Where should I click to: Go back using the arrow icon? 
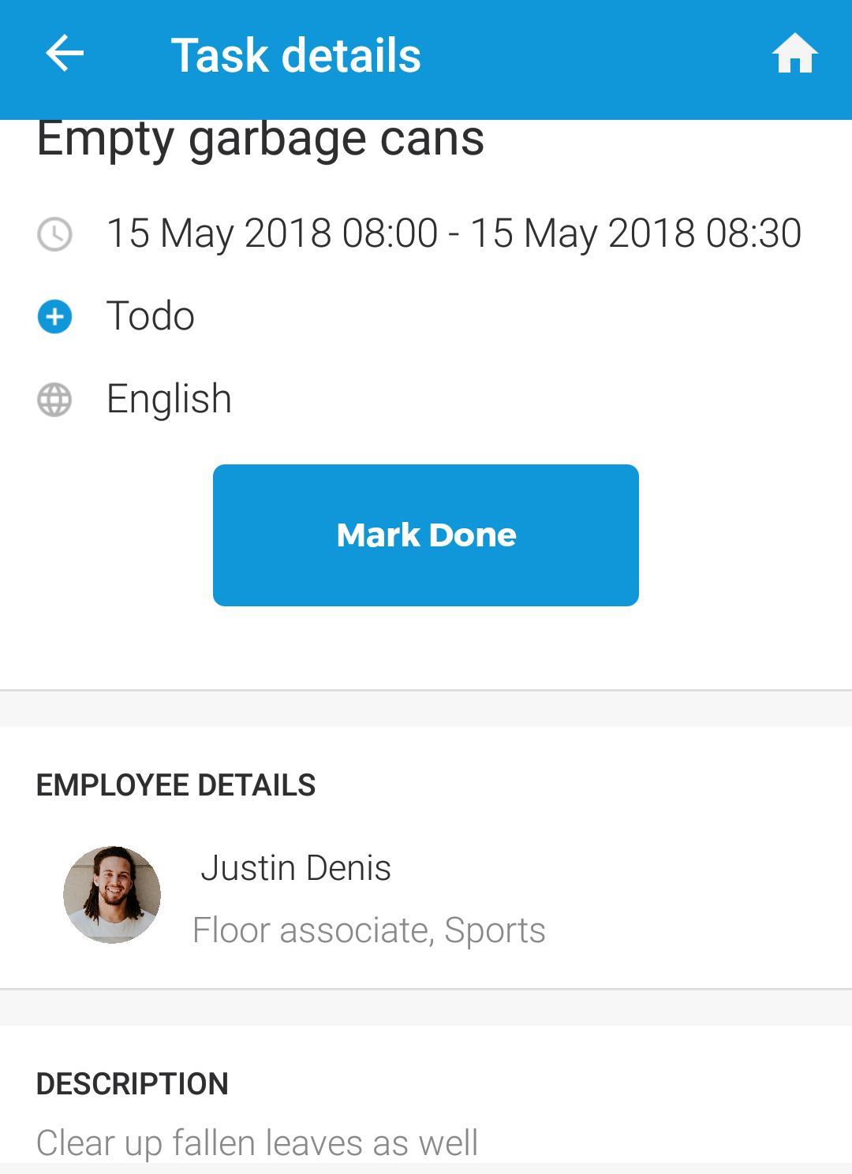pyautogui.click(x=65, y=54)
